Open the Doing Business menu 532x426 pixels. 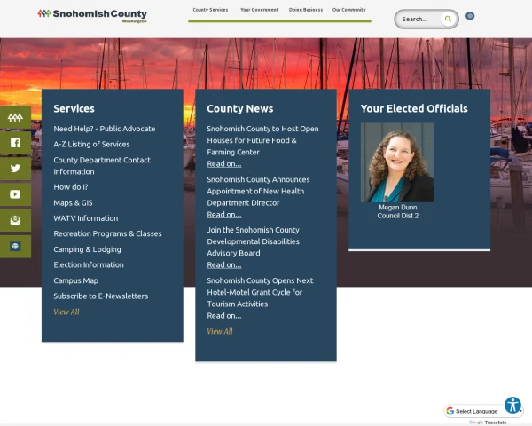pyautogui.click(x=306, y=10)
